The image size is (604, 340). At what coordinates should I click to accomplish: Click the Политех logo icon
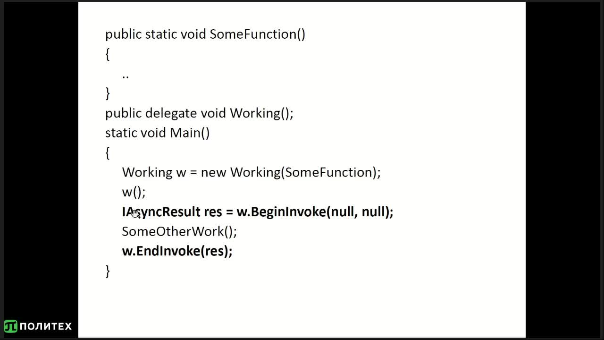click(10, 326)
